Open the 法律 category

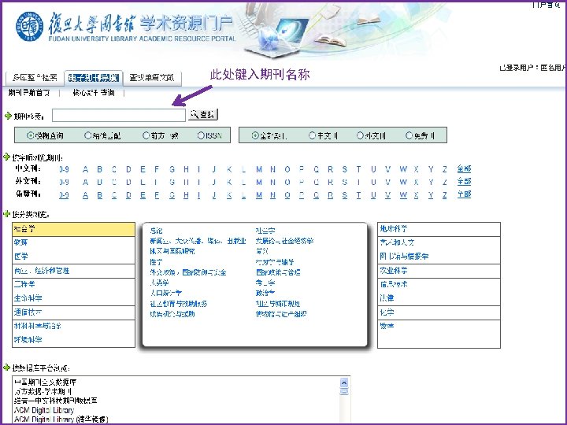[387, 298]
